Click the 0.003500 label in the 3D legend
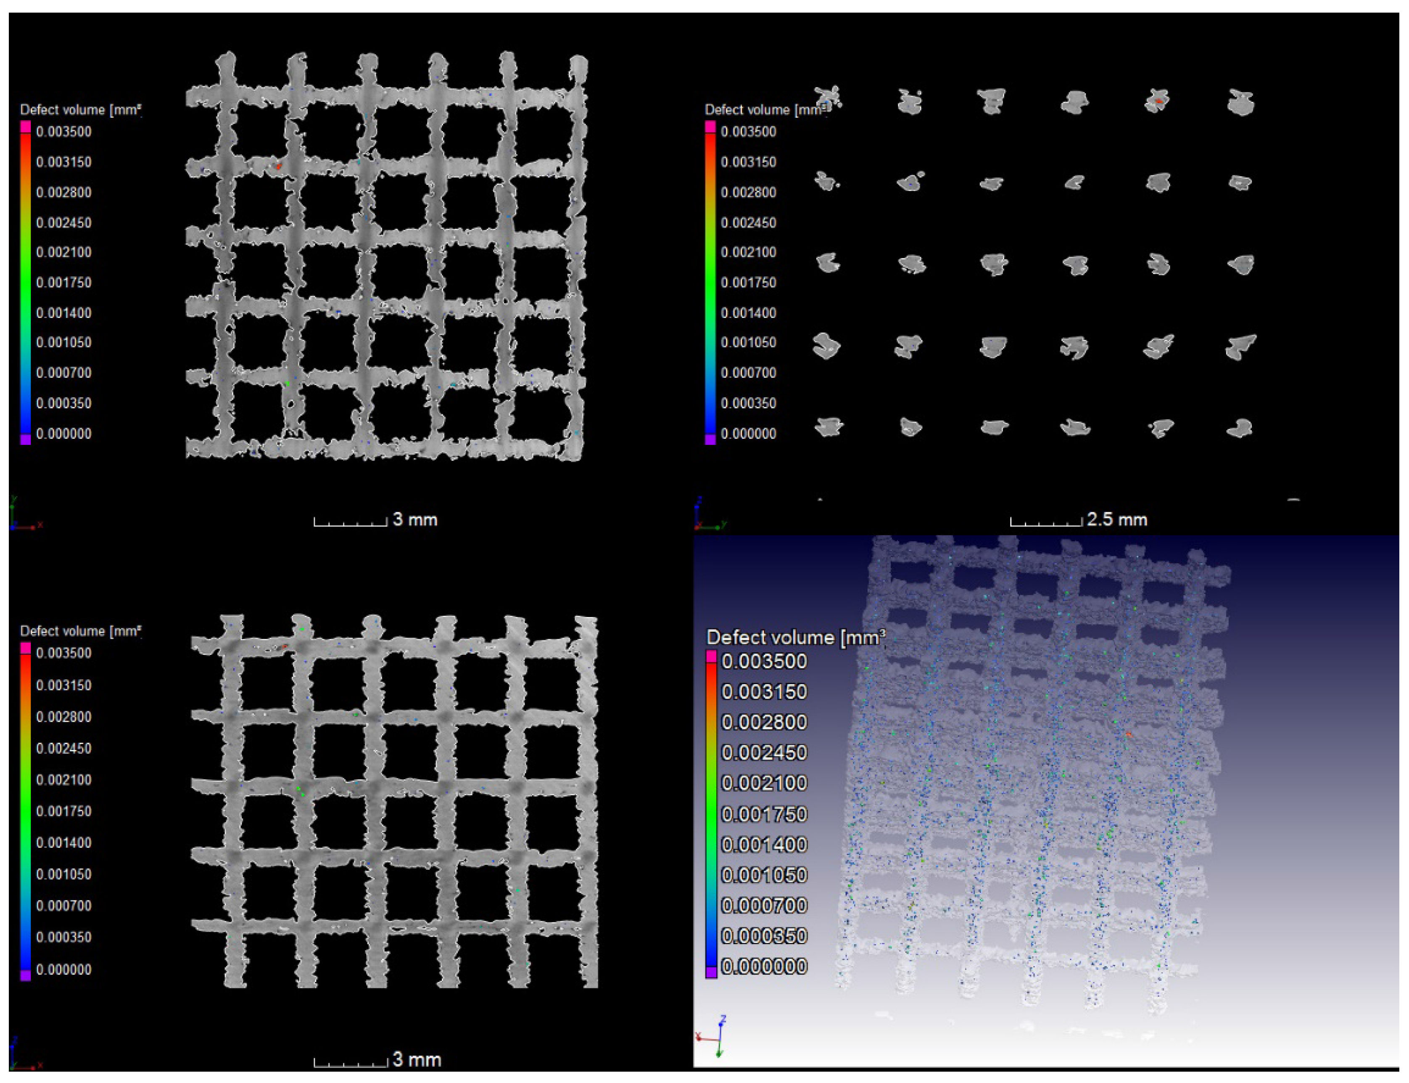The image size is (1409, 1083). click(764, 662)
